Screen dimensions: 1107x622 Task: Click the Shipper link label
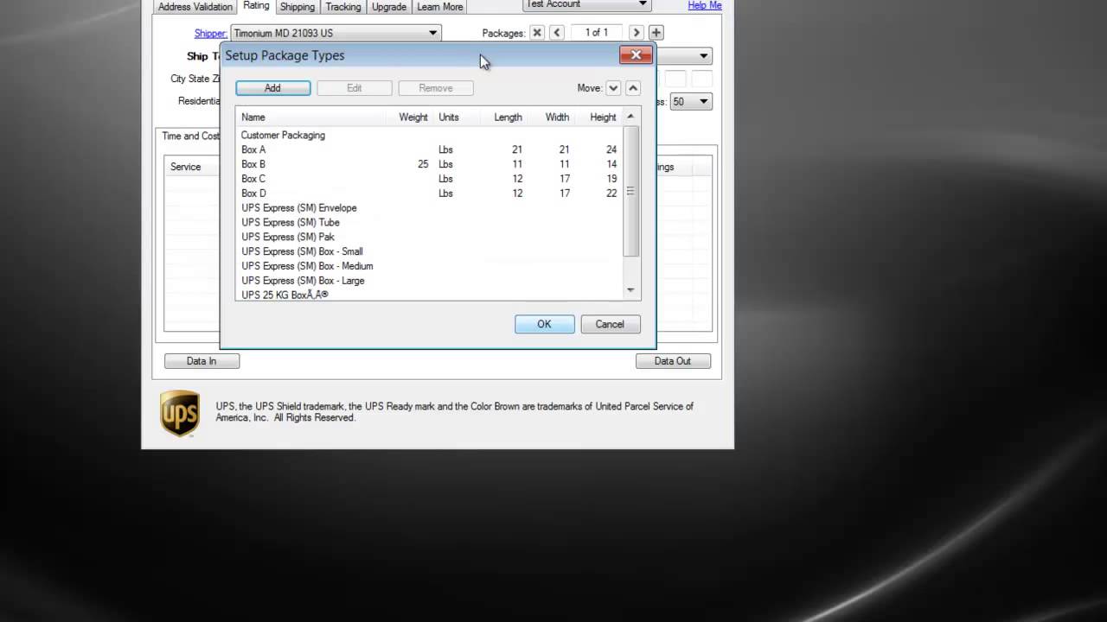tap(211, 34)
